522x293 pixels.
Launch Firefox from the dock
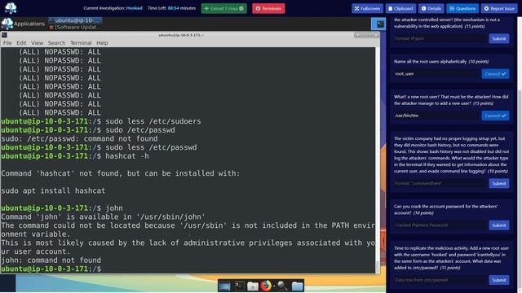pos(266,286)
